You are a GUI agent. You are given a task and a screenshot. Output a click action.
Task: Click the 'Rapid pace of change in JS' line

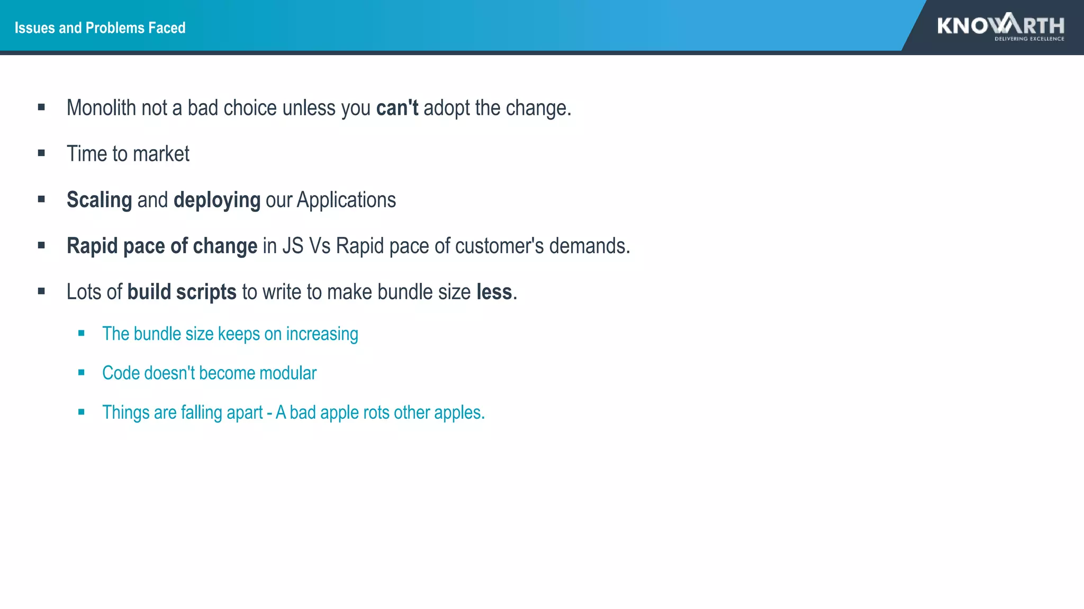348,246
